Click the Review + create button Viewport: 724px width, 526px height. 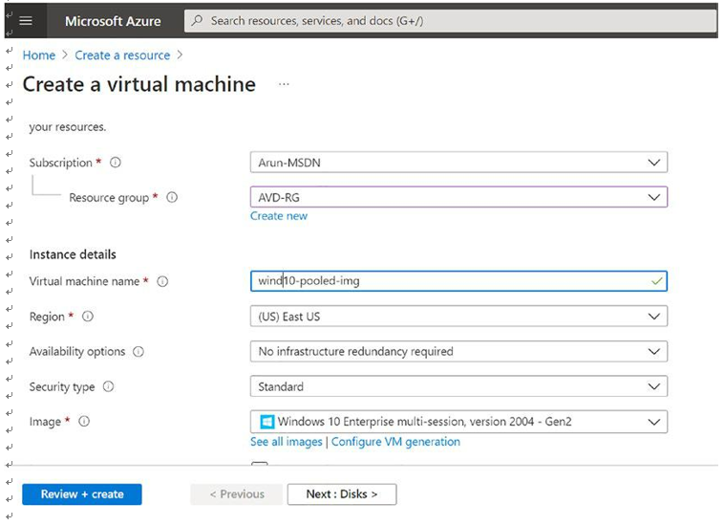[x=82, y=494]
